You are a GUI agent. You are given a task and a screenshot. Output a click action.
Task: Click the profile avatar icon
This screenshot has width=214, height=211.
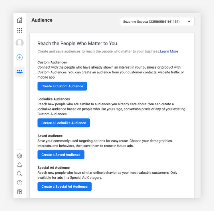click(19, 43)
